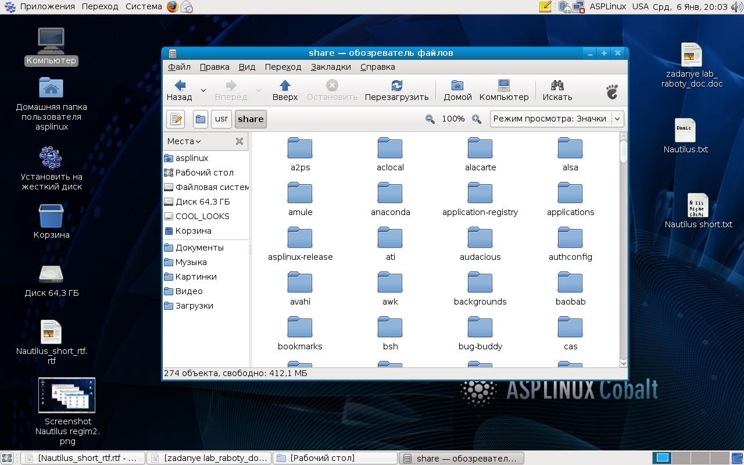744x465 pixels.
Task: Select Рабочий стол in sidebar
Action: click(206, 173)
